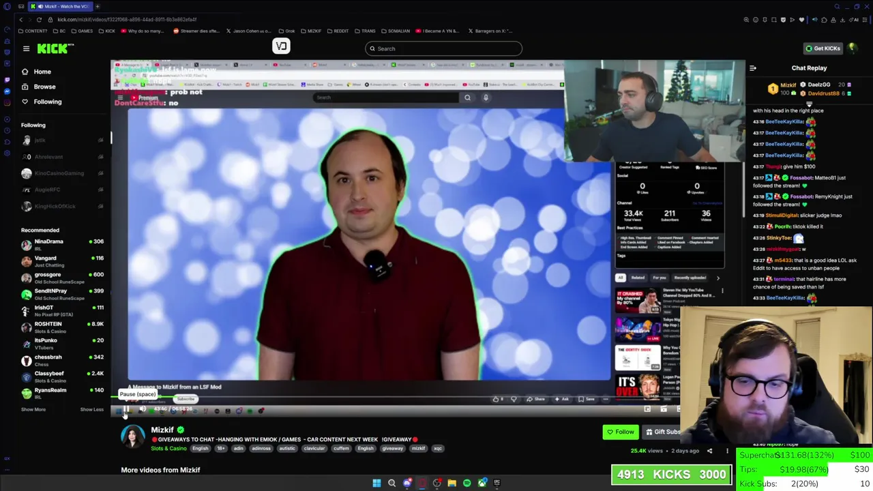Select the clavicular tag
This screenshot has height=491, width=873.
(x=314, y=448)
